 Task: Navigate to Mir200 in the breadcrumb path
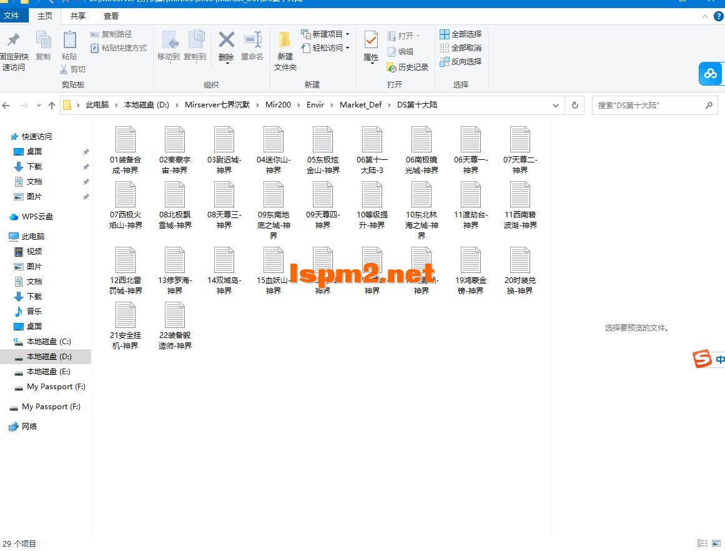coord(278,105)
